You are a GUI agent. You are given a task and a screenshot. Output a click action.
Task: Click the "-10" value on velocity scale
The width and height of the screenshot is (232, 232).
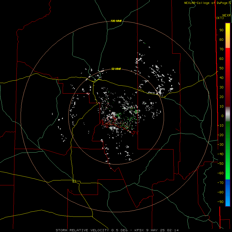[220, 126]
